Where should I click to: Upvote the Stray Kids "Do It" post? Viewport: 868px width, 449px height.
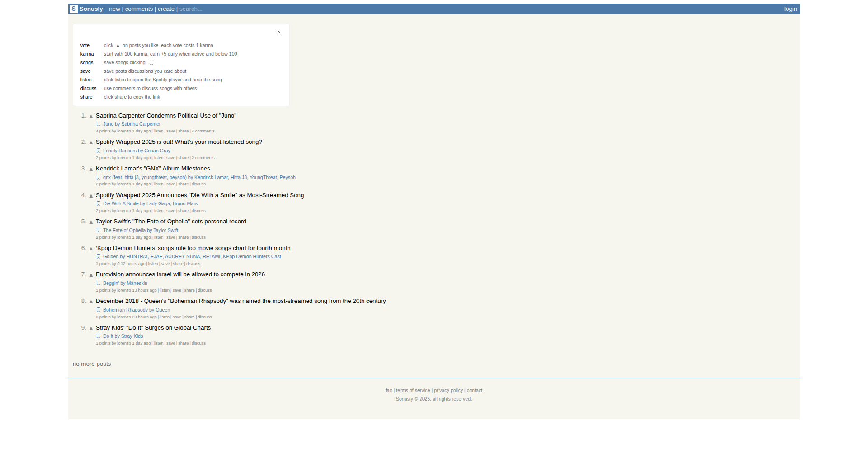pos(91,328)
